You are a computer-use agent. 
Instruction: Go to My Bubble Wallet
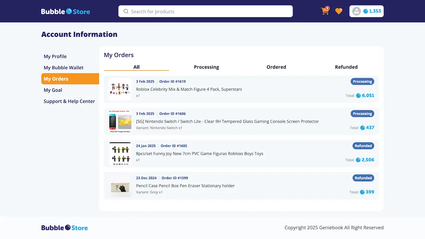[x=64, y=68]
